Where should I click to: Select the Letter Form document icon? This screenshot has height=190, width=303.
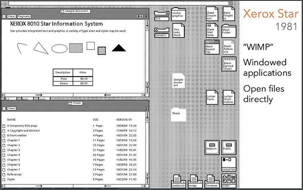(212, 98)
